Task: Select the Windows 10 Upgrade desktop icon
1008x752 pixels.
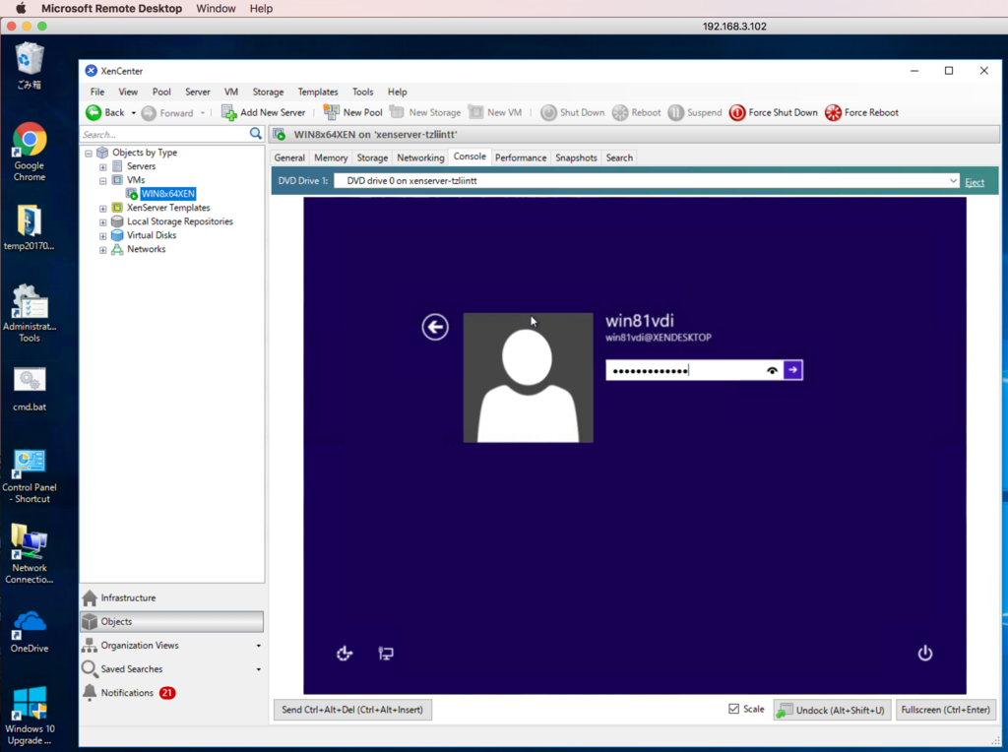Action: coord(30,716)
